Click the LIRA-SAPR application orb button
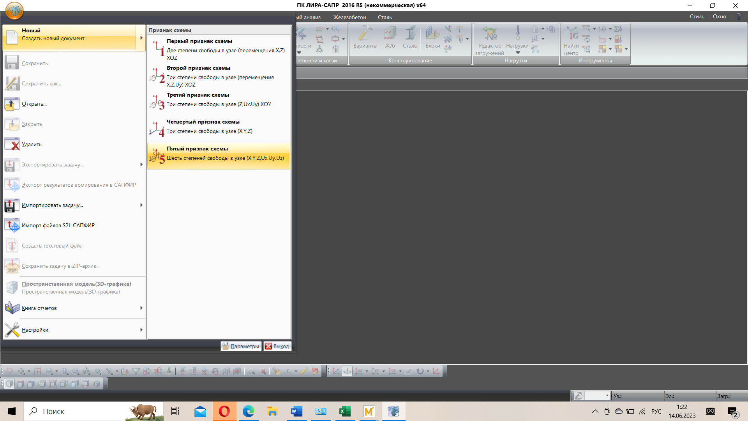The image size is (748, 421). 14,11
